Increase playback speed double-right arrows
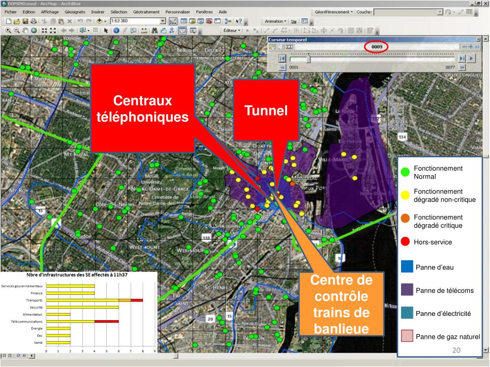Image resolution: width=490 pixels, height=367 pixels. point(462,67)
